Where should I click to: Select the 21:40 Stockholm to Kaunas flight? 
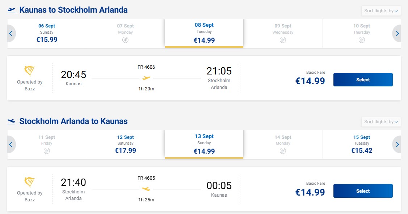tap(363, 191)
